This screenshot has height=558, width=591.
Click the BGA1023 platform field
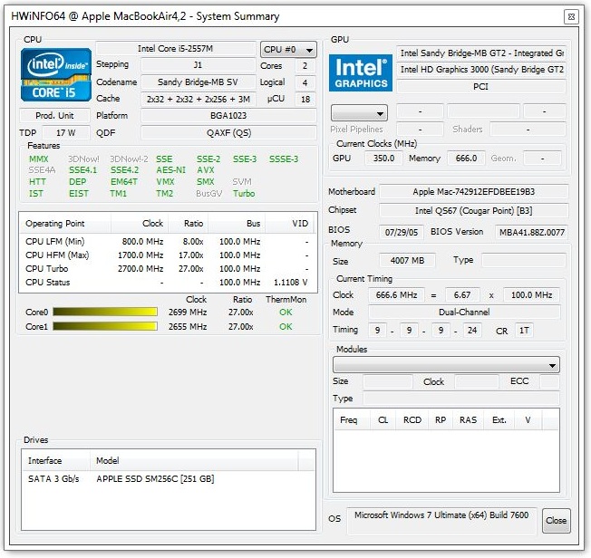(228, 115)
